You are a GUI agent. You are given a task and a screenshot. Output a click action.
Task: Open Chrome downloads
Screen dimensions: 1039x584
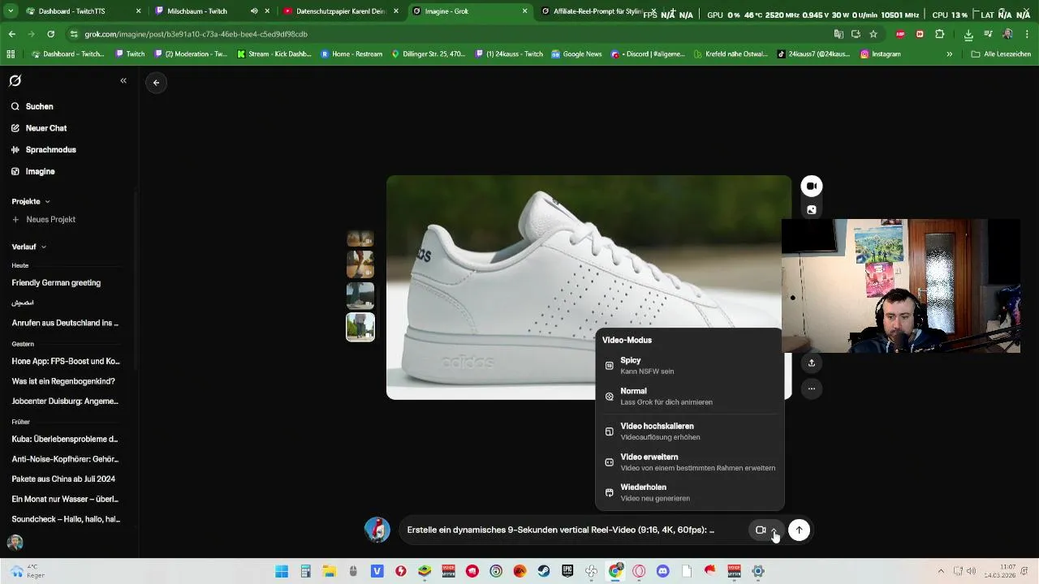[x=968, y=34]
